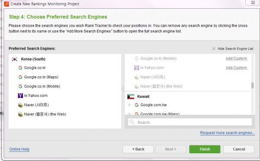The image size is (260, 161).
Task: Select kr.Yahoo.com in preferred list
Action: pos(36,96)
